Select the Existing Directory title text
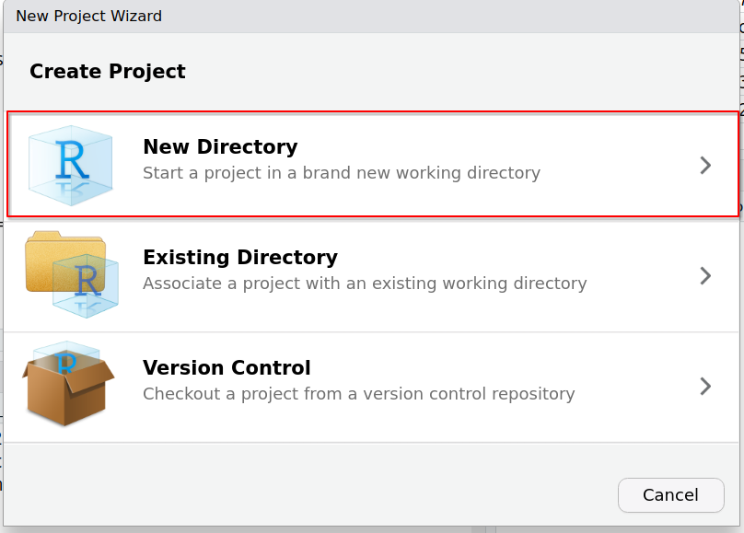This screenshot has height=533, width=744. coord(240,257)
